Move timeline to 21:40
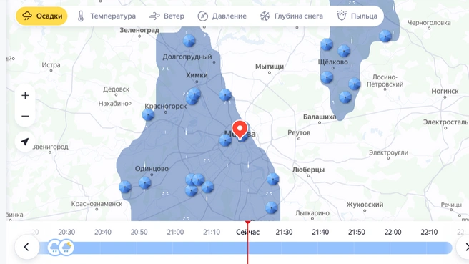Screen dimensions: 469x264 tap(320, 232)
